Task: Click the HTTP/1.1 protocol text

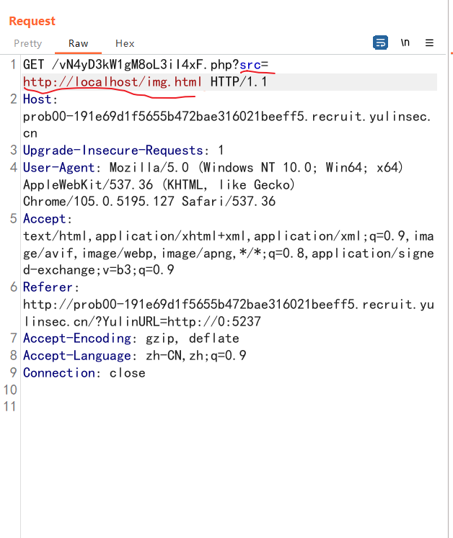Action: [x=239, y=82]
